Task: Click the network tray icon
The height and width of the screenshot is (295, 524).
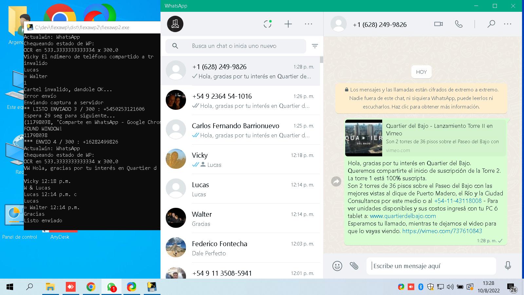Action: 440,287
